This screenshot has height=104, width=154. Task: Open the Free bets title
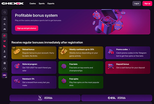coord(73,64)
